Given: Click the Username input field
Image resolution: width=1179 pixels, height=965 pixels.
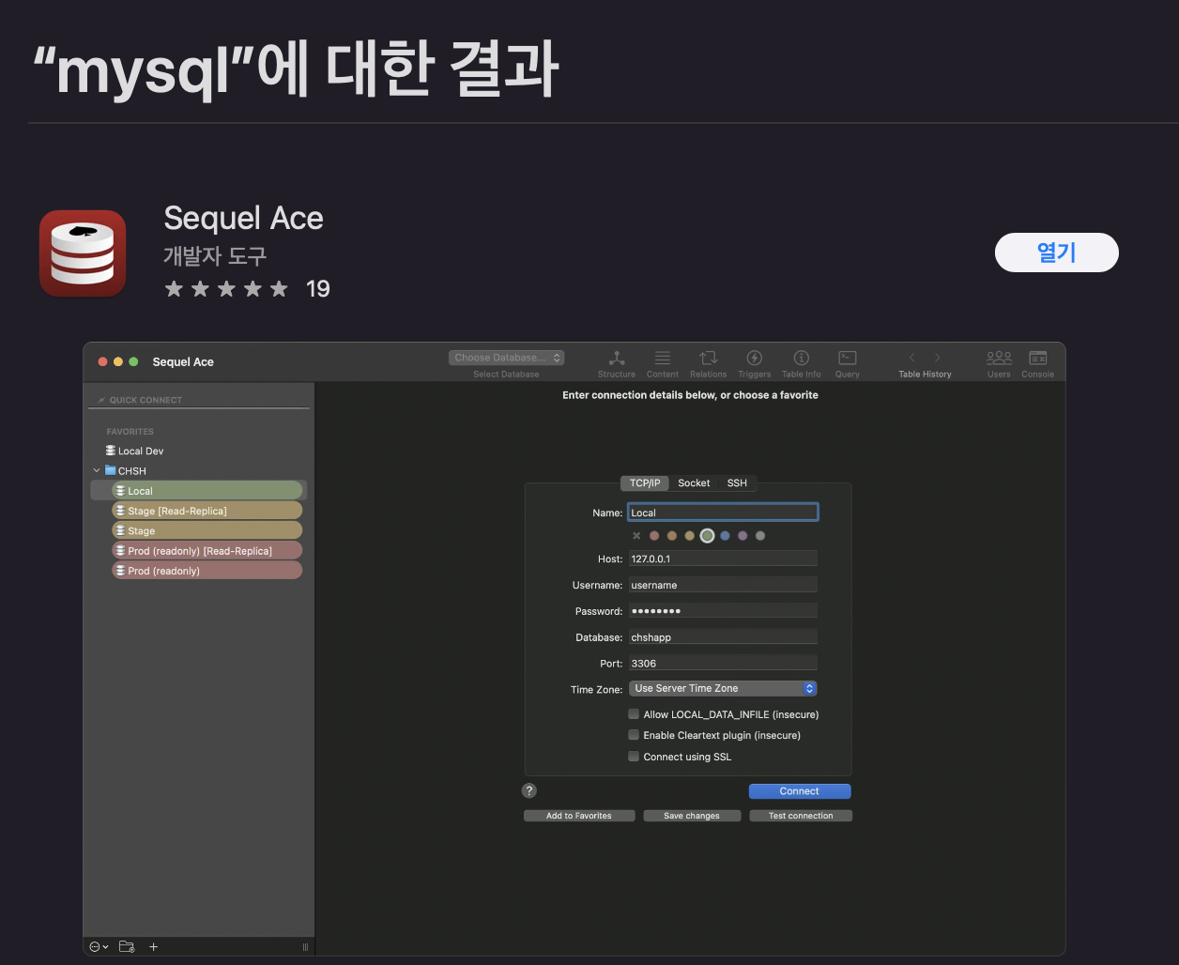Looking at the screenshot, I should point(723,585).
